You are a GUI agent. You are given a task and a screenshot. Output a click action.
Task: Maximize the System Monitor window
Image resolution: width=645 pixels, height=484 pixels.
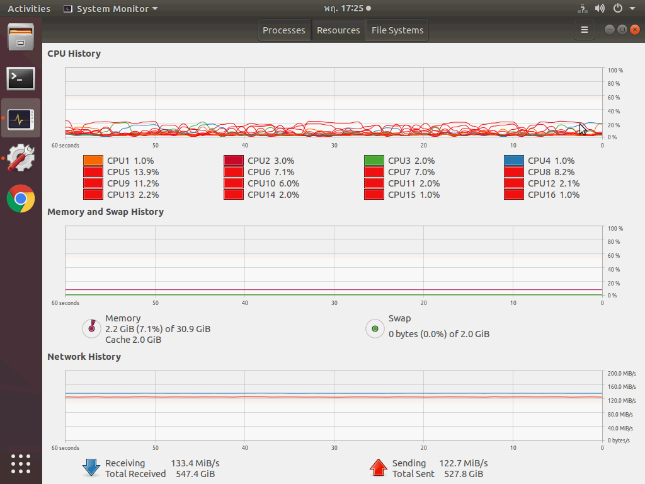pos(622,30)
